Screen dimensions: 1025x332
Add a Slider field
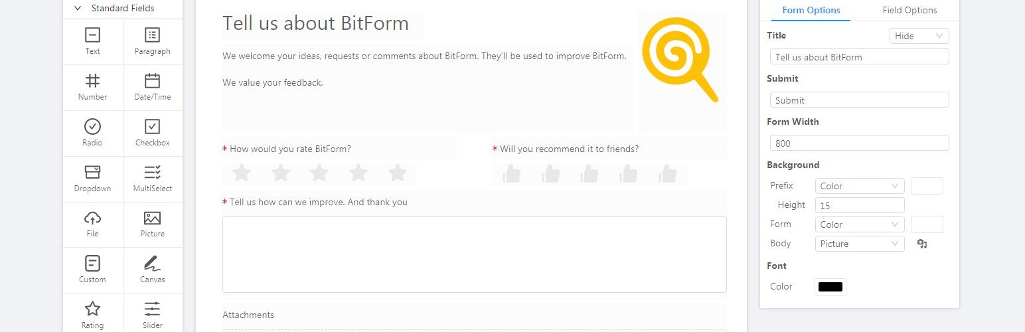[x=153, y=314]
